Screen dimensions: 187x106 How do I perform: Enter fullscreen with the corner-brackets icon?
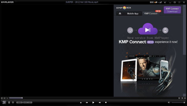click(x=179, y=2)
